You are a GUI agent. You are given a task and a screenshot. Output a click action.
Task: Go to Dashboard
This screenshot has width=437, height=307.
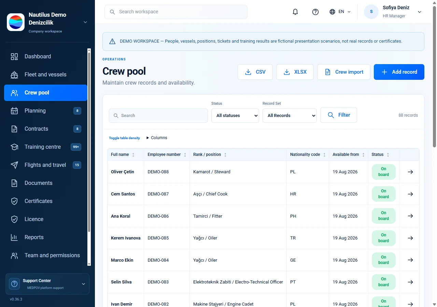(x=46, y=57)
